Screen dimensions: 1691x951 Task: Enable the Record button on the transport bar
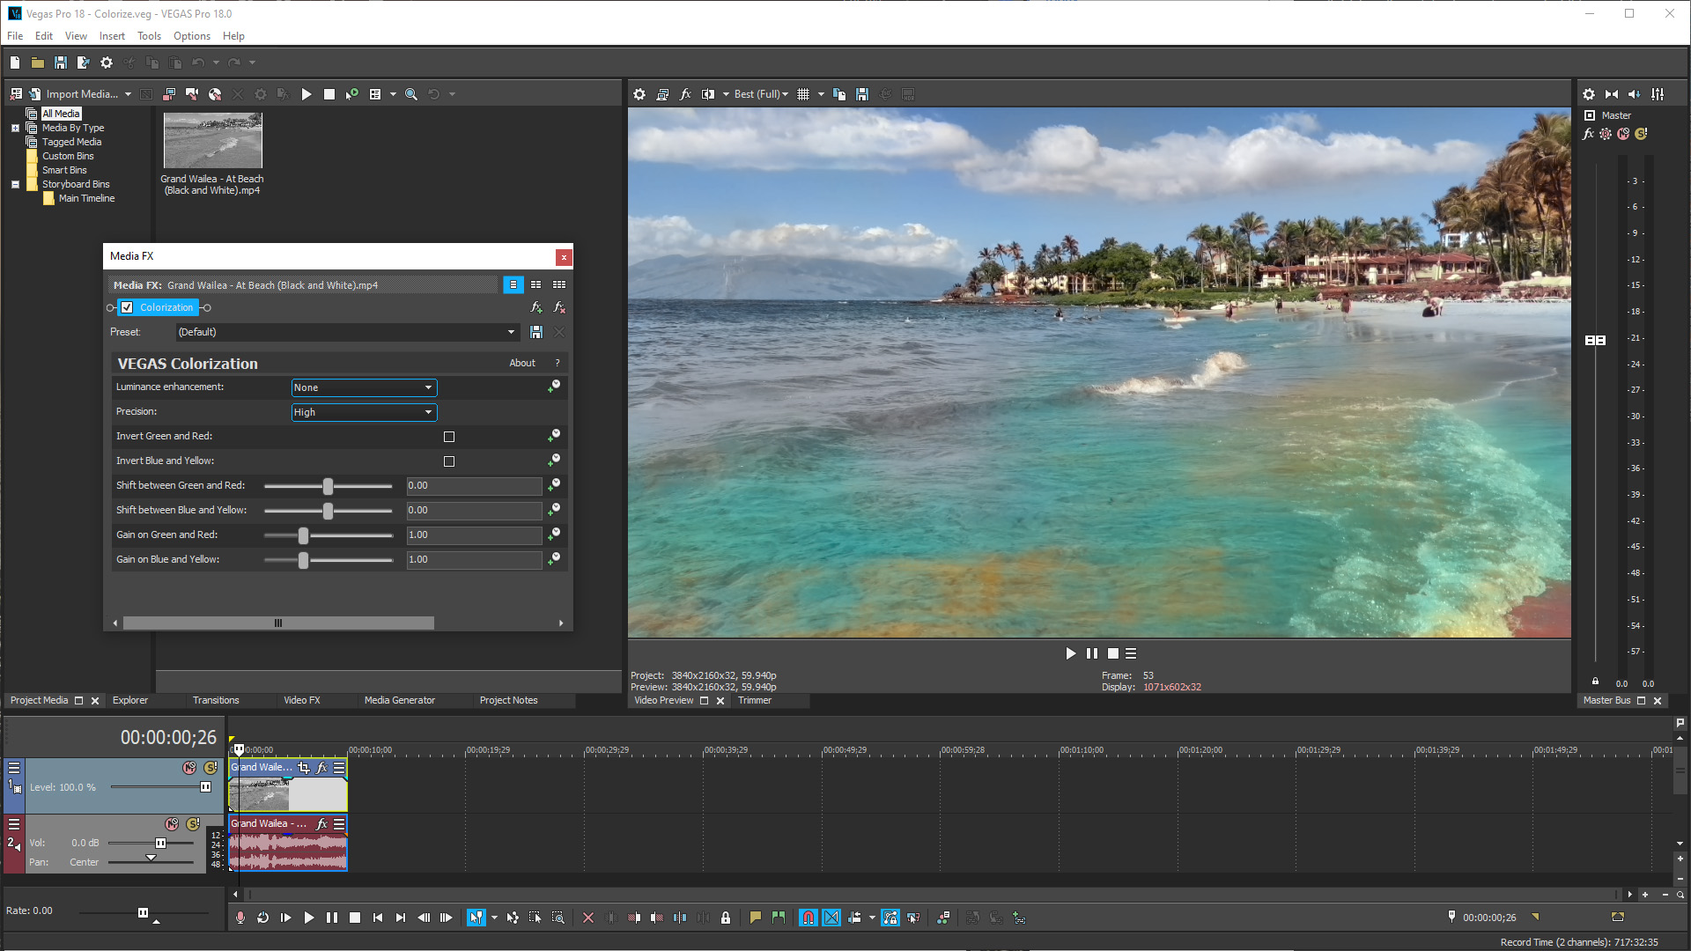pos(240,918)
